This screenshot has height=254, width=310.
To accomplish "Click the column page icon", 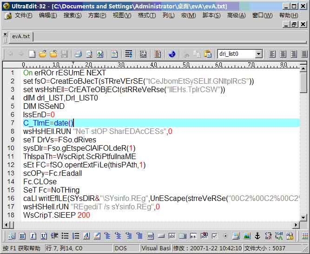I will pyautogui.click(x=158, y=54).
